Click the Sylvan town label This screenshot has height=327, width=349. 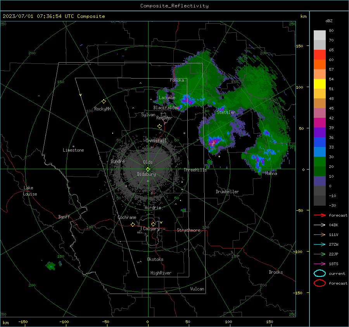(x=148, y=115)
